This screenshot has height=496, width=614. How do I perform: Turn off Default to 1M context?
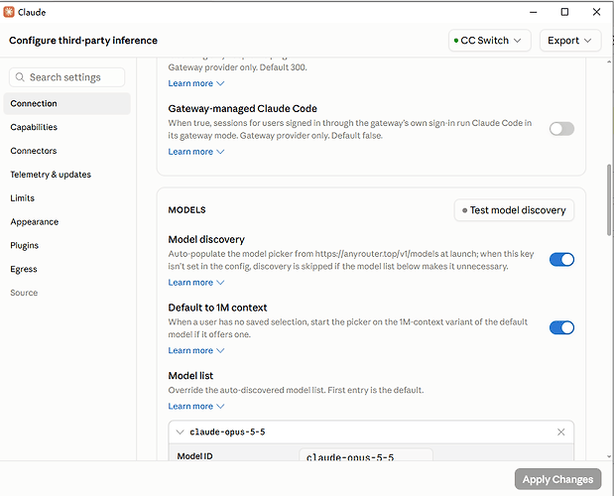point(561,327)
